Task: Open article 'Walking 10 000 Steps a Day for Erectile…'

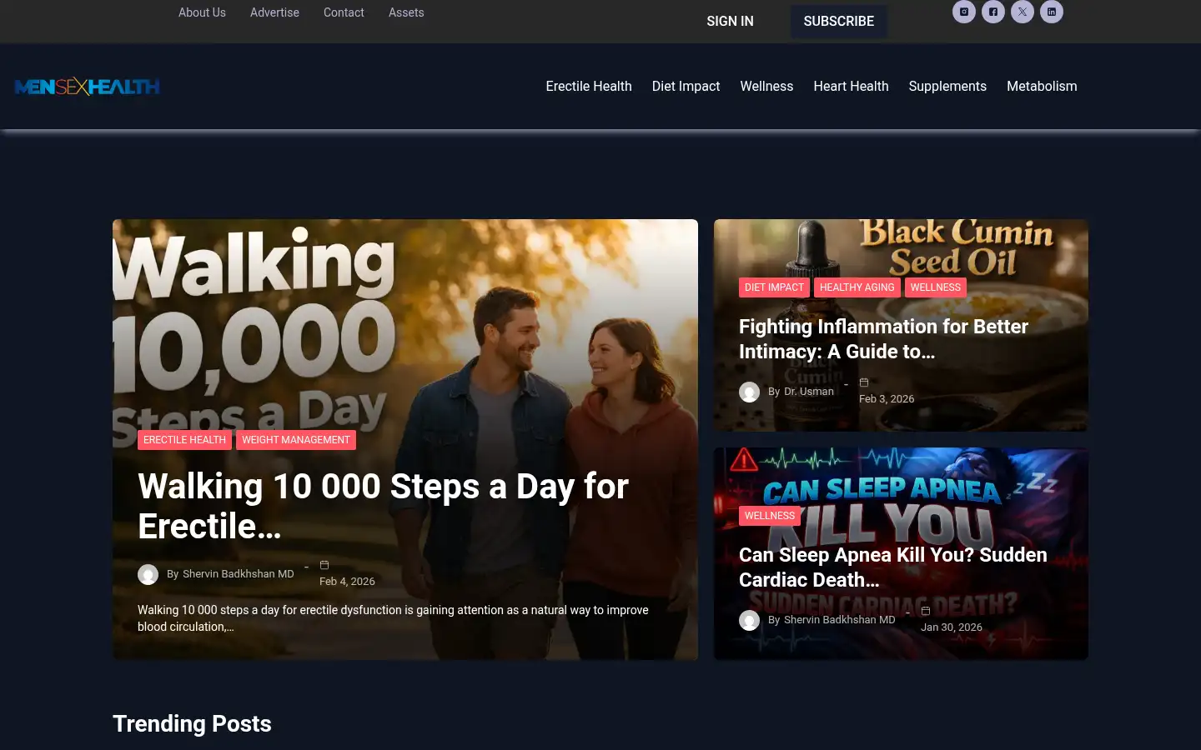Action: (383, 507)
